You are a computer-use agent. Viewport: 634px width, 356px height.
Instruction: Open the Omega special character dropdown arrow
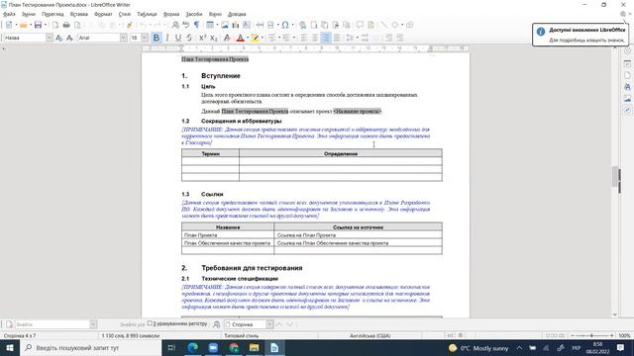(292, 25)
